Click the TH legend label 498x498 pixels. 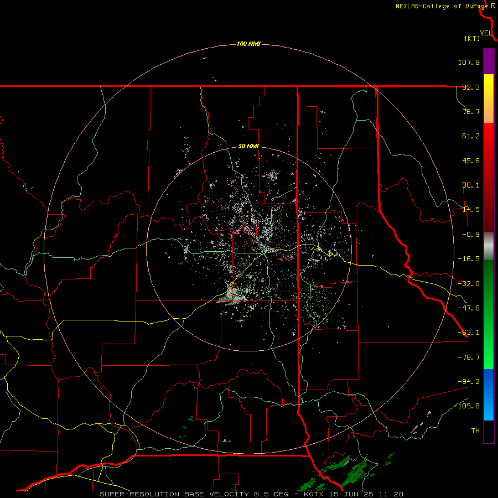pos(475,431)
